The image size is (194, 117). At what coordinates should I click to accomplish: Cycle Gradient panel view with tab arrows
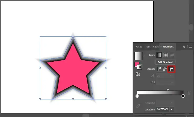(161, 47)
